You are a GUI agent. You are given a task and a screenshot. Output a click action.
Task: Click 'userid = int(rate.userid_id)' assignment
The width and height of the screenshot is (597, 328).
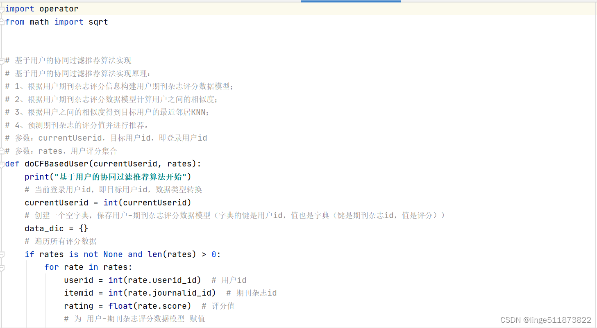click(x=133, y=280)
